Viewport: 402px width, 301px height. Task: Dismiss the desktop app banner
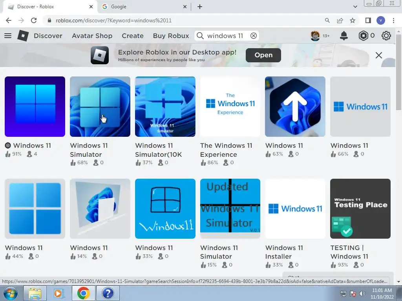click(x=379, y=55)
